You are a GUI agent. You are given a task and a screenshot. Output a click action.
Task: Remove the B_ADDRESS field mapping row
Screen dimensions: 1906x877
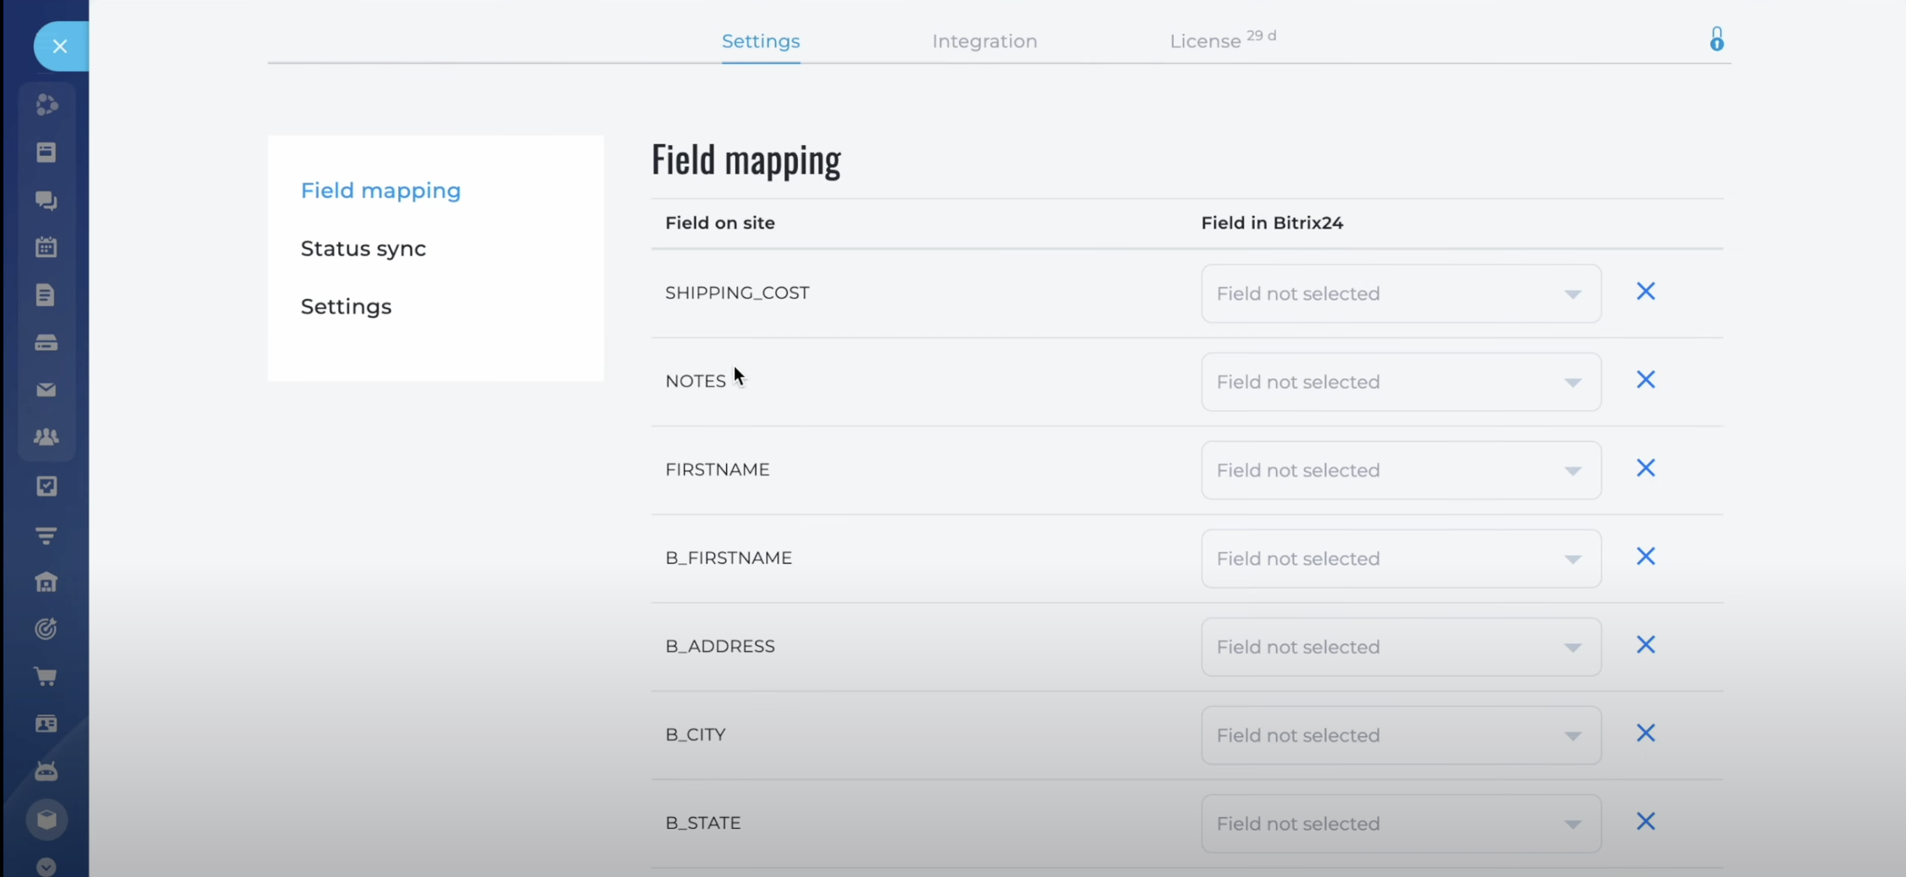(1645, 645)
